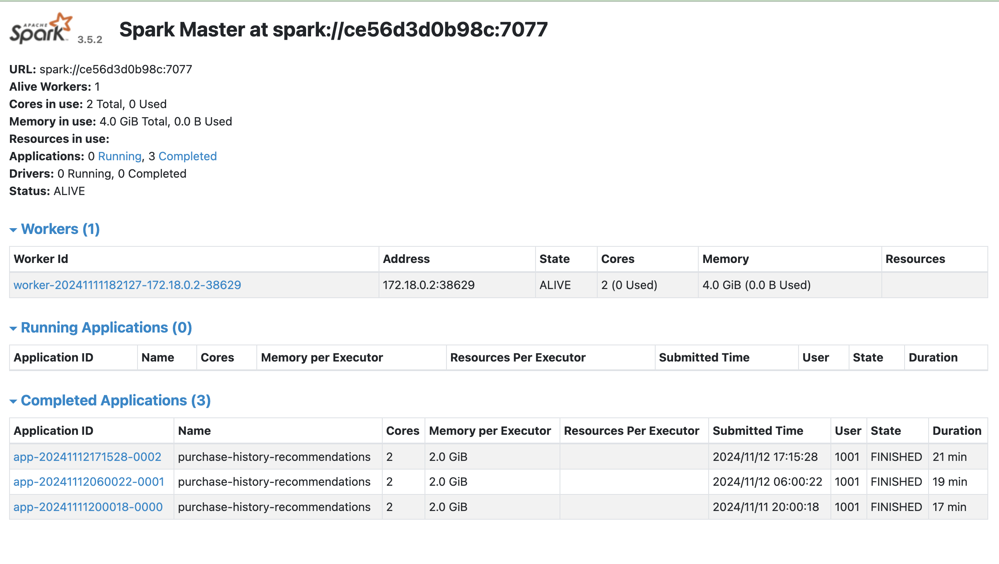Collapse the Running Applications (0) section
Image resolution: width=999 pixels, height=564 pixels.
pyautogui.click(x=101, y=328)
